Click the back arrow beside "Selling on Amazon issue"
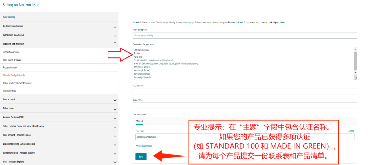The height and width of the screenshot is (165, 373). pos(2,5)
